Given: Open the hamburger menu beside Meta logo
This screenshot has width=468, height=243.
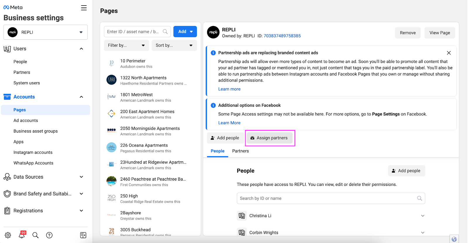Looking at the screenshot, I should (84, 8).
